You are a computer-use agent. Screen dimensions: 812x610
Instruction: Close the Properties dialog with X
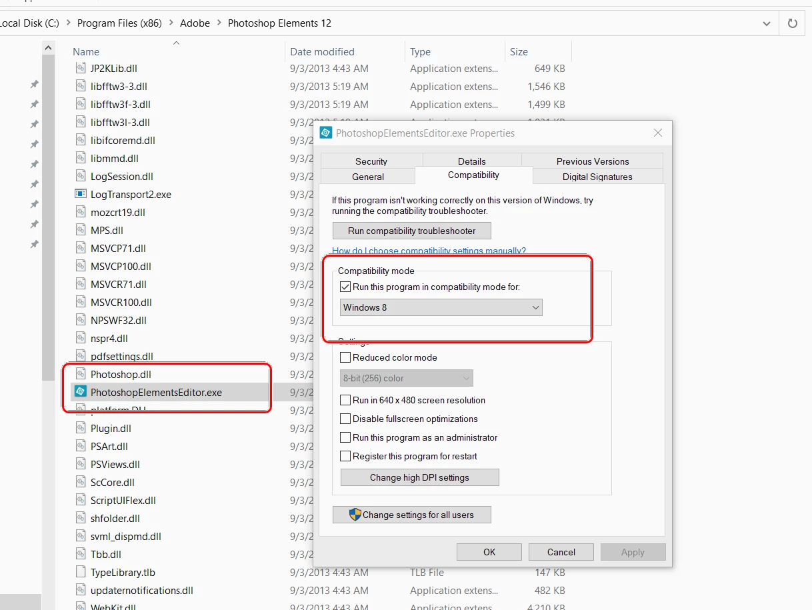click(x=658, y=133)
